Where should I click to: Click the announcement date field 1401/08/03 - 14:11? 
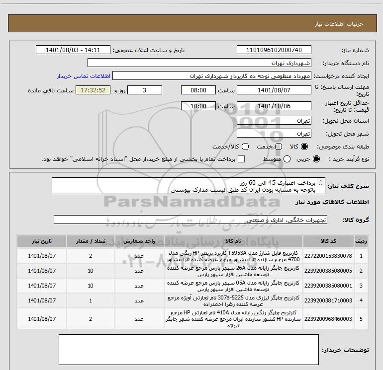click(73, 50)
